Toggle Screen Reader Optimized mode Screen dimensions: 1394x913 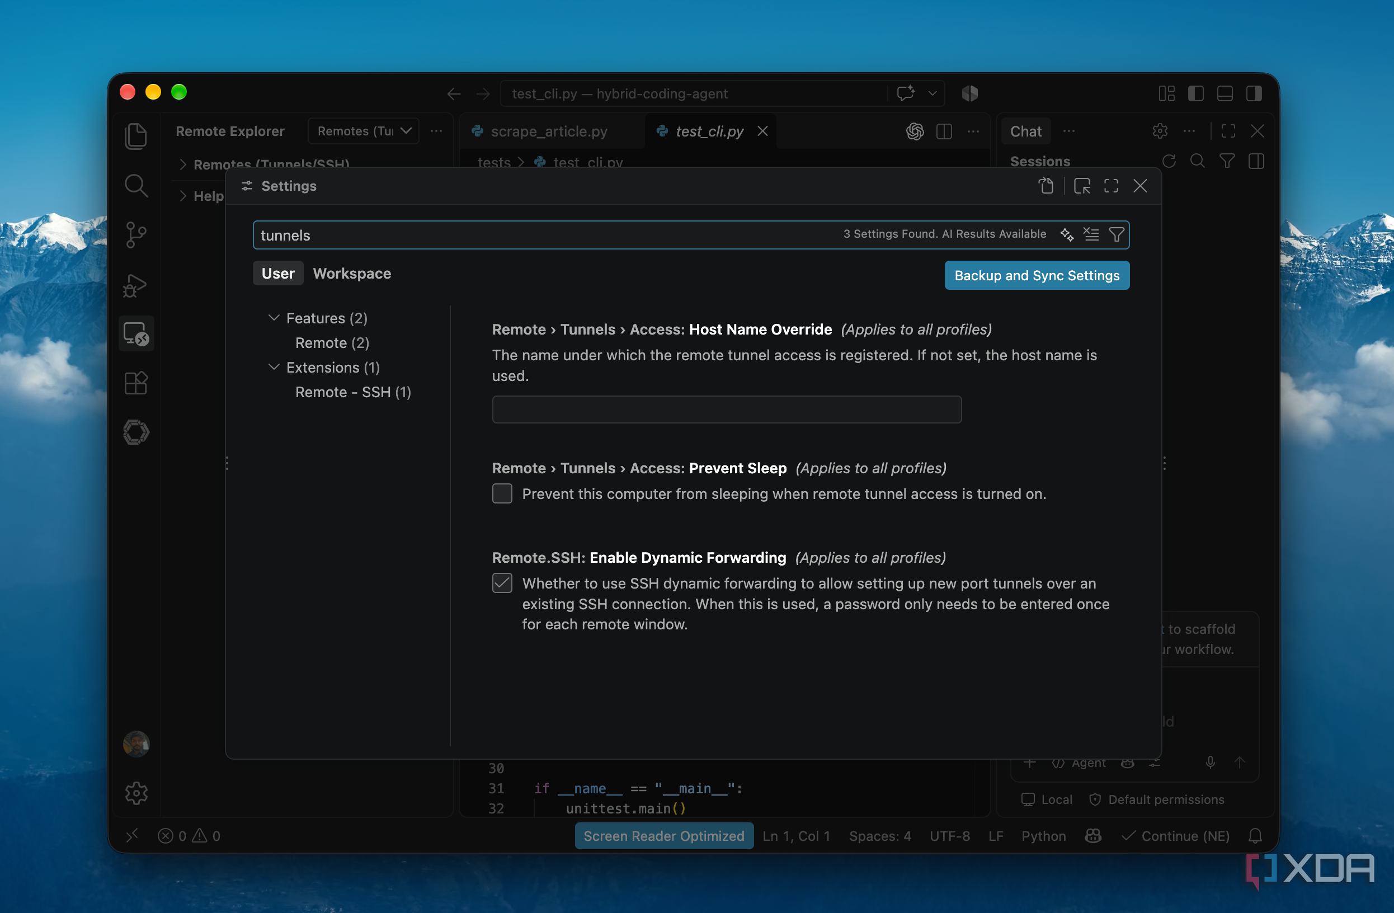coord(663,836)
